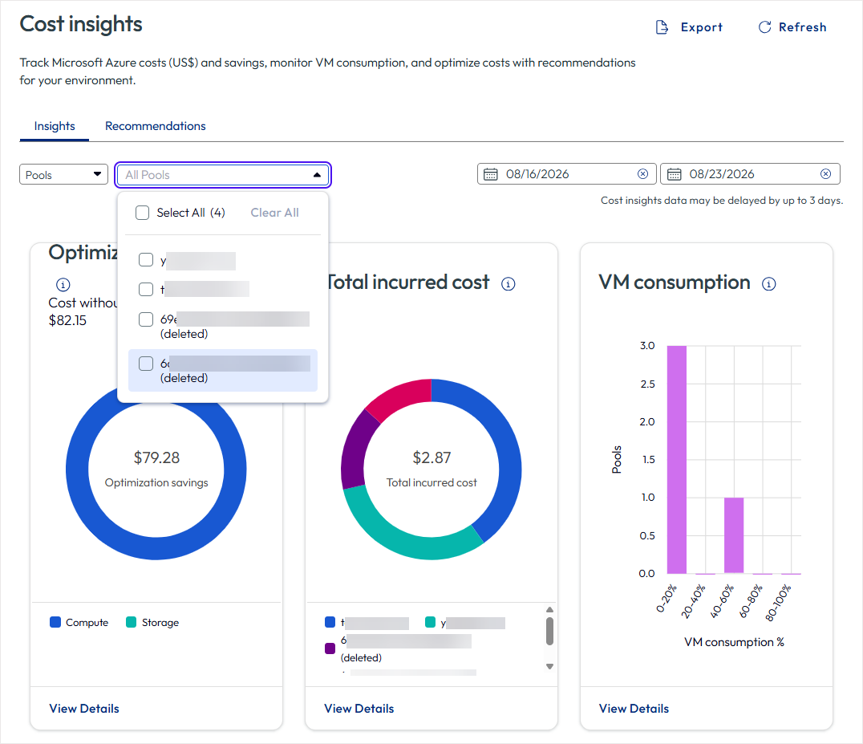The height and width of the screenshot is (744, 863).
Task: Click the Refresh circular arrow icon
Action: pyautogui.click(x=764, y=27)
